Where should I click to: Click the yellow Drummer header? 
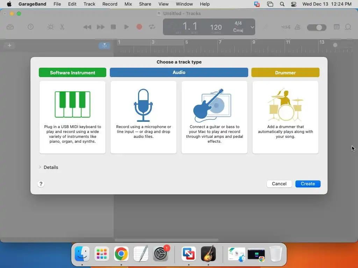click(x=285, y=73)
